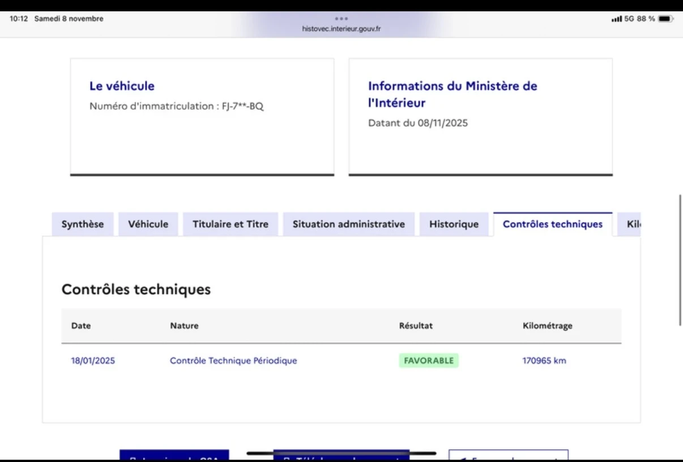This screenshot has height=462, width=683.
Task: Tap the date Samedi 8 novembre
Action: coord(68,18)
